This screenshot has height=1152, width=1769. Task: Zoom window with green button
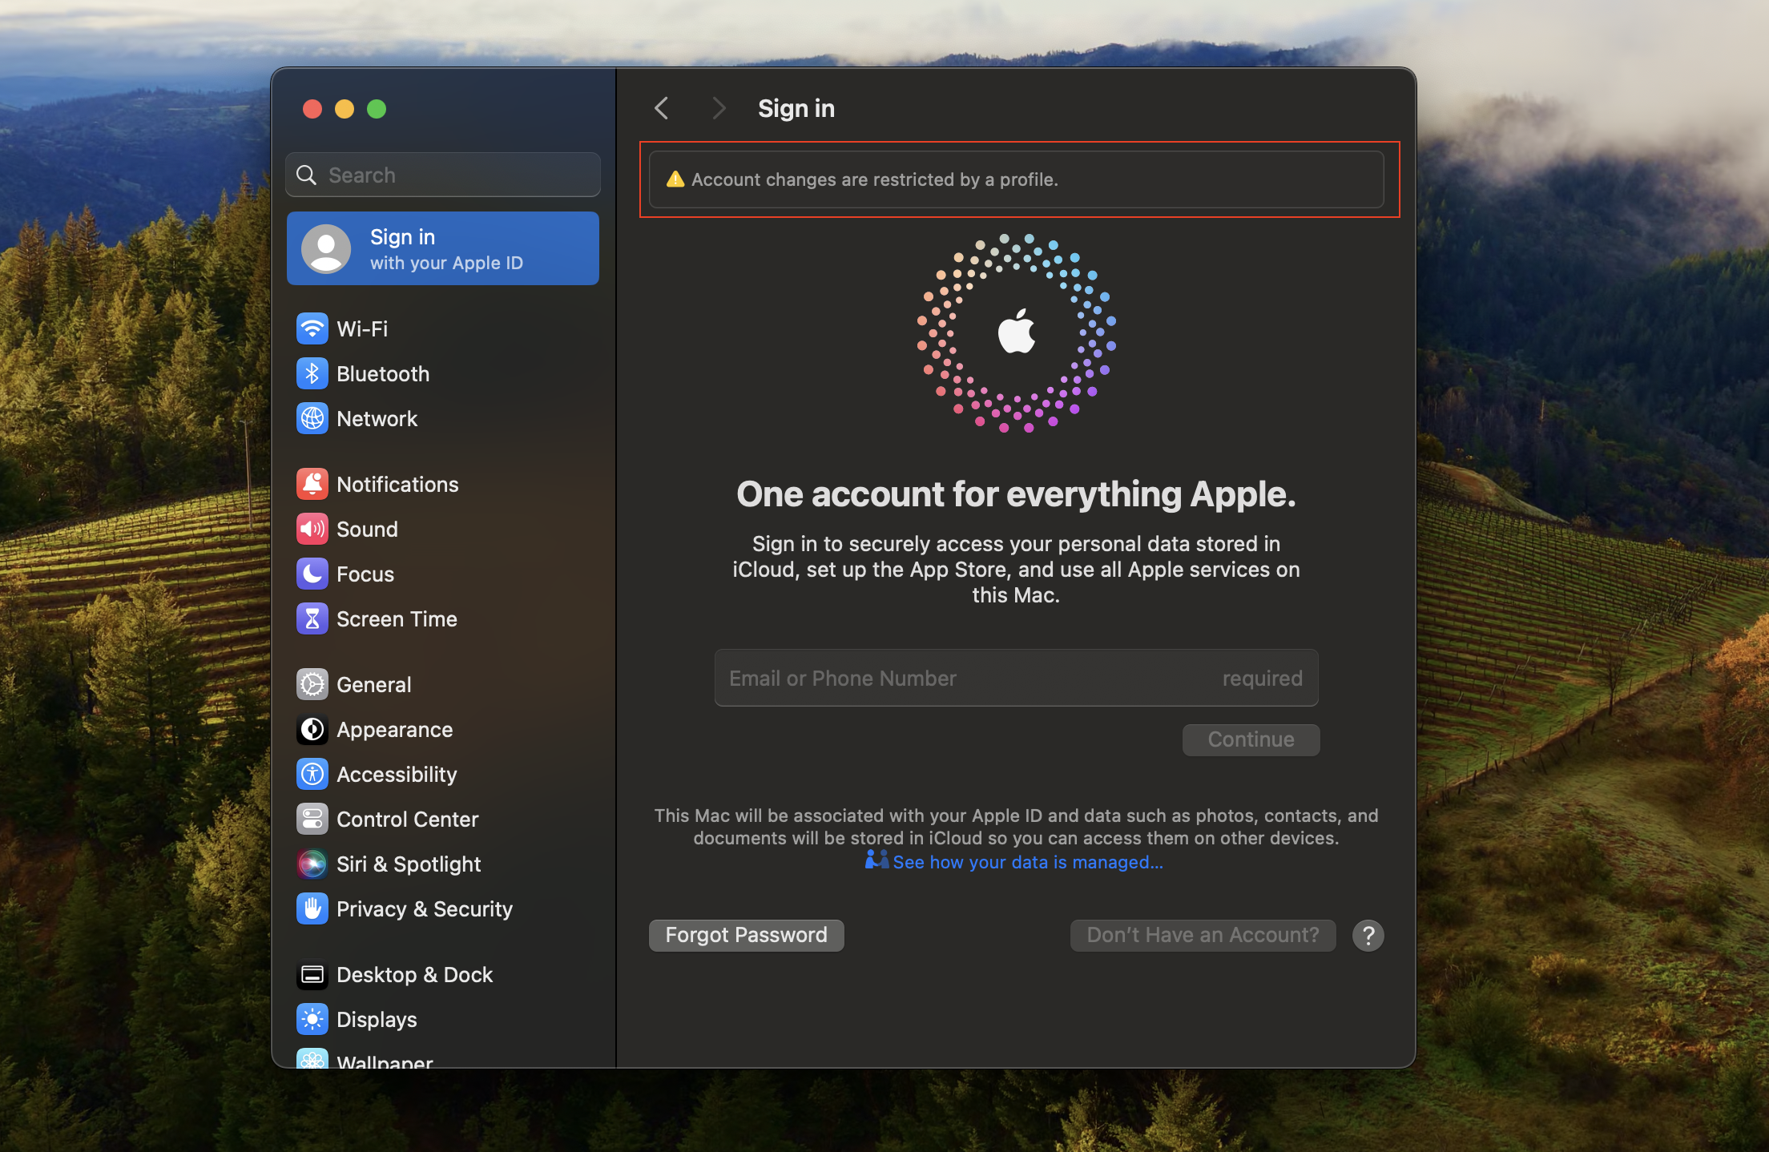click(x=377, y=109)
